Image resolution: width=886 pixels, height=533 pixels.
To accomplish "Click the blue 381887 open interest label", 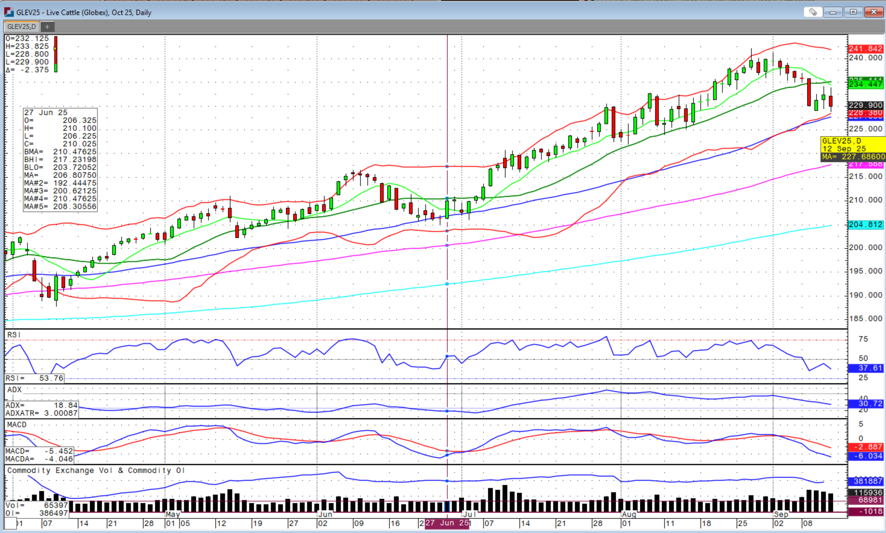I will (x=865, y=481).
